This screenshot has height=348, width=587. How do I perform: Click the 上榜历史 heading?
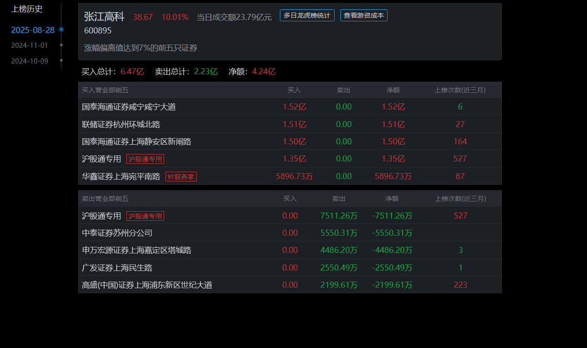tap(27, 9)
